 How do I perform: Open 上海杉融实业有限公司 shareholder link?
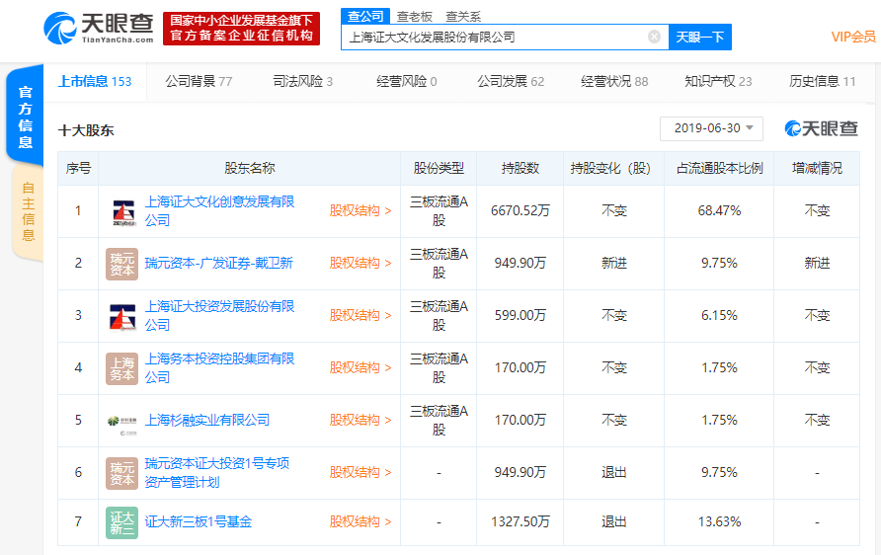(207, 420)
